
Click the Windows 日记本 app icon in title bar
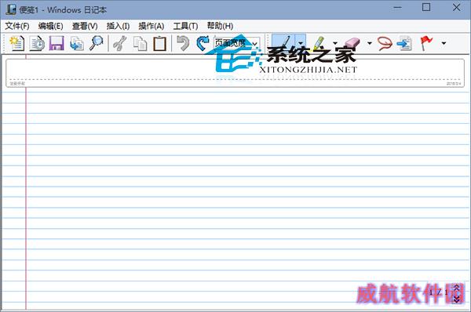(11, 9)
